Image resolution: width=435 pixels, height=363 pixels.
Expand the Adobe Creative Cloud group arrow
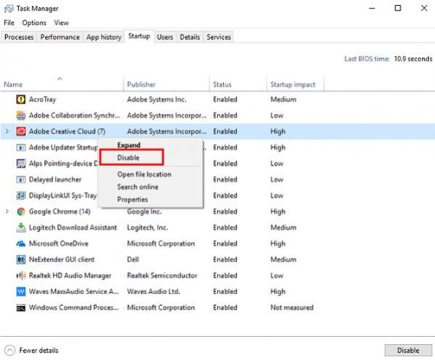point(7,131)
